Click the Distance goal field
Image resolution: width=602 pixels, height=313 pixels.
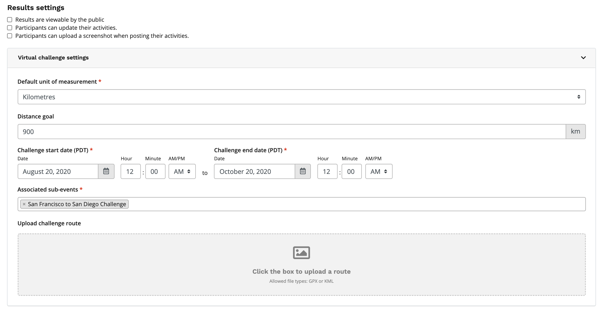point(291,132)
